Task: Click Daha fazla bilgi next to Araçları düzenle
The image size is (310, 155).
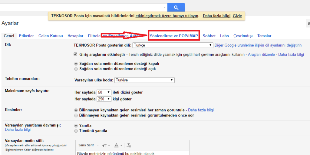Action: click(x=291, y=54)
